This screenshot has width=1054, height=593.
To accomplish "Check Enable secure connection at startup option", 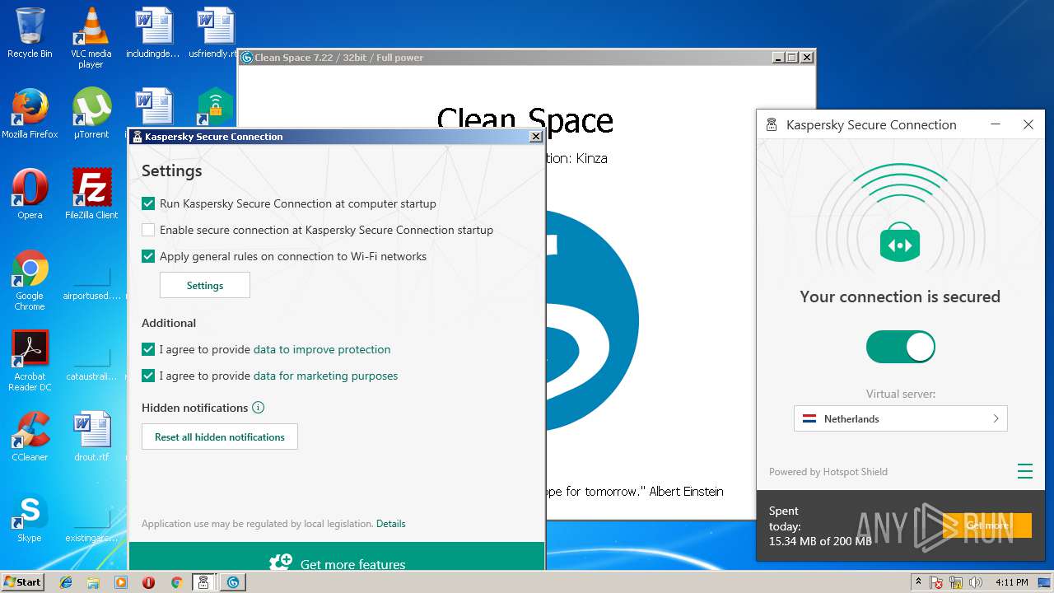I will [x=148, y=230].
